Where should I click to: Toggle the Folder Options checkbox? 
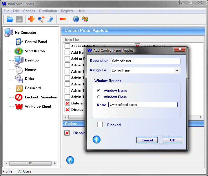coord(137,45)
